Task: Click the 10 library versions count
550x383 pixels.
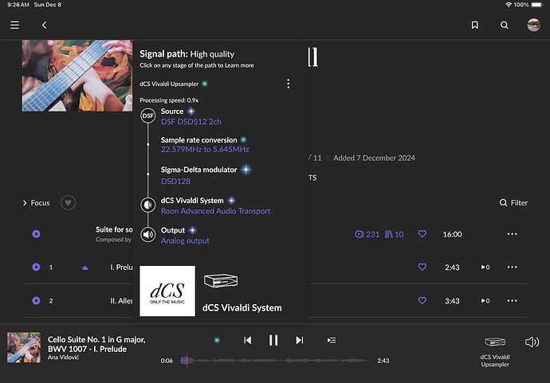Action: click(395, 234)
